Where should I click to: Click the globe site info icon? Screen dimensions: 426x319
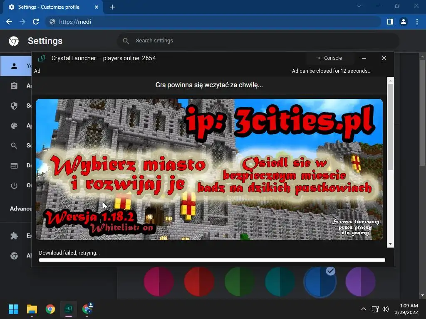[x=52, y=22]
